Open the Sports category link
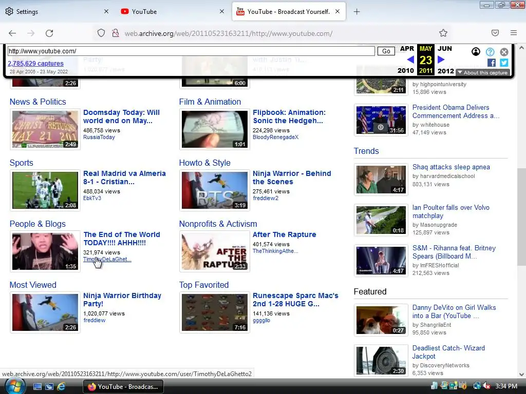 [x=22, y=163]
